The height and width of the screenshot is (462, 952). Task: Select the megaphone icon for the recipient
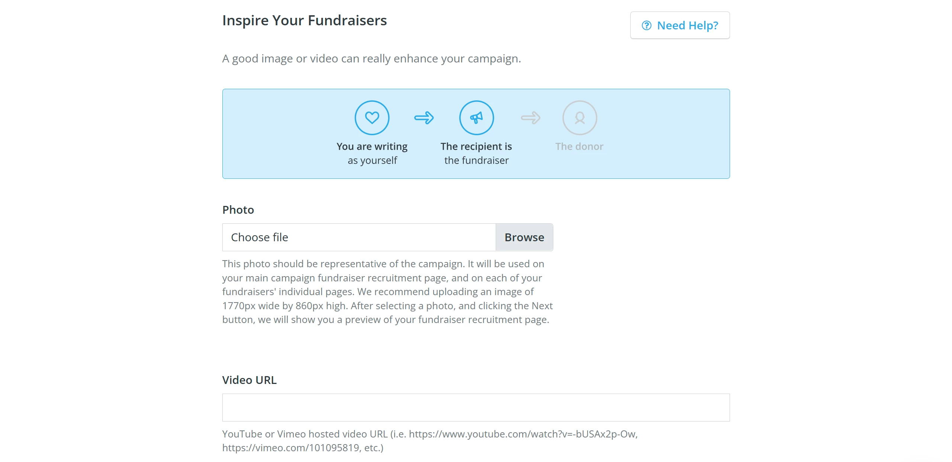tap(476, 117)
